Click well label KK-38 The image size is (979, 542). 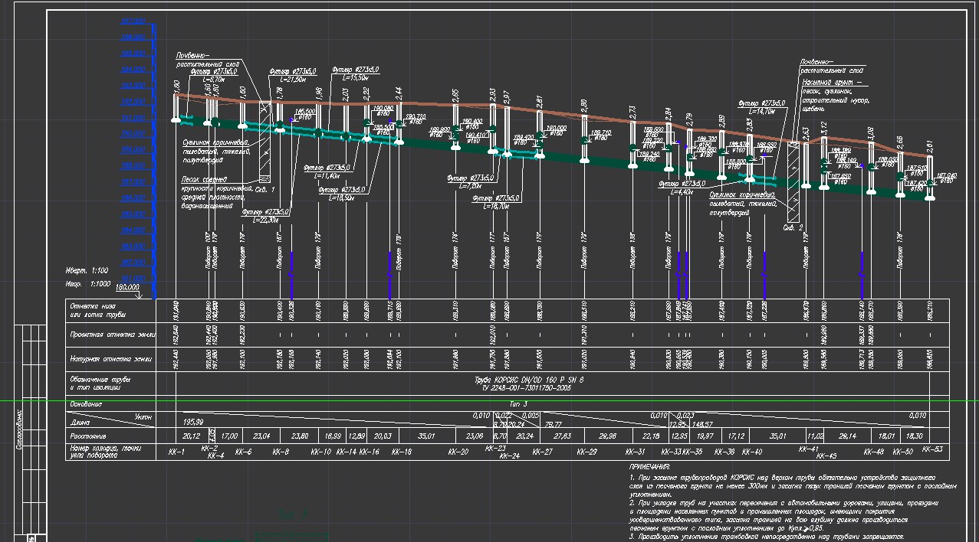pyautogui.click(x=724, y=452)
